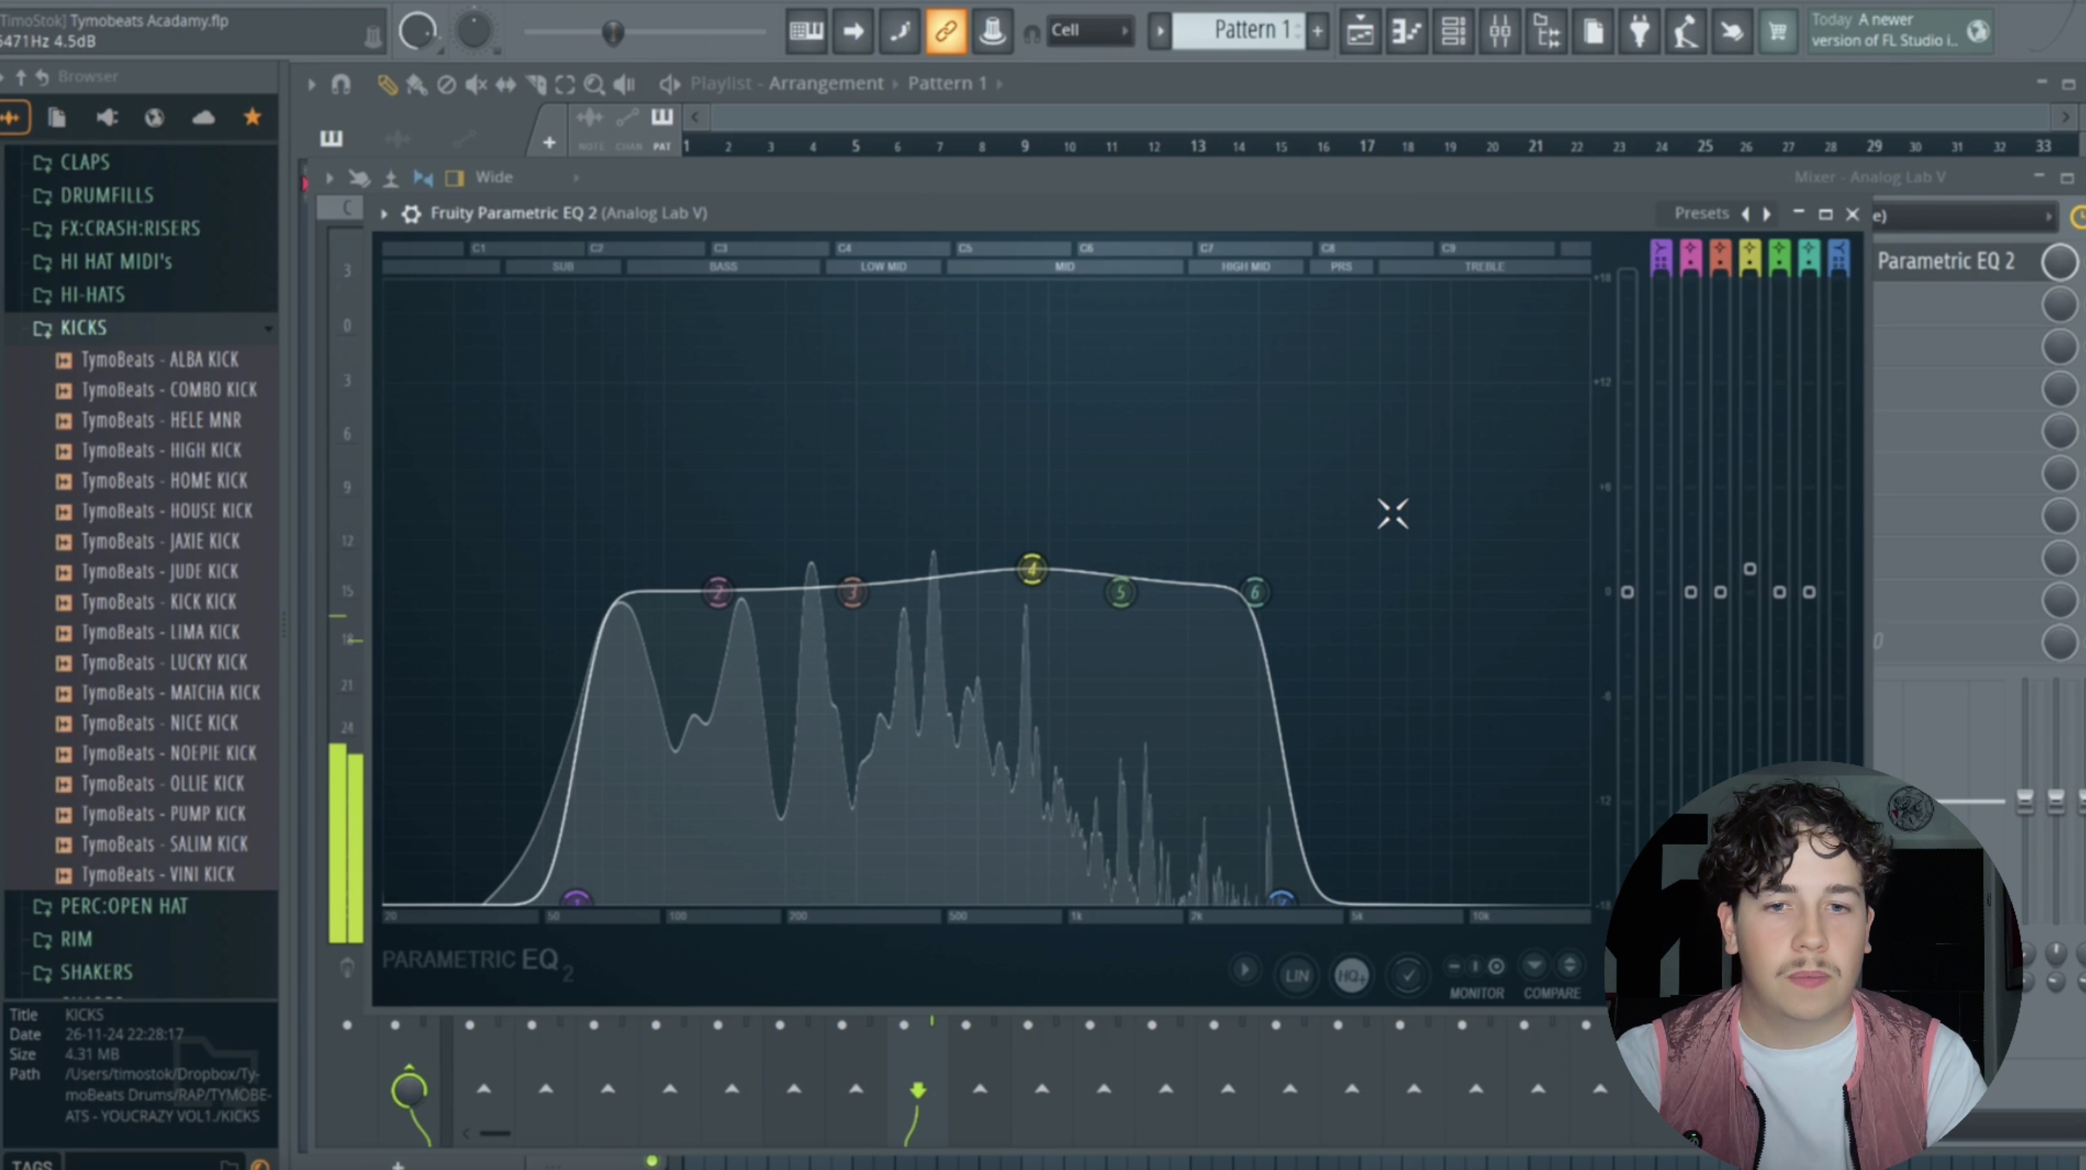Open the browser cloud library tab

click(203, 118)
